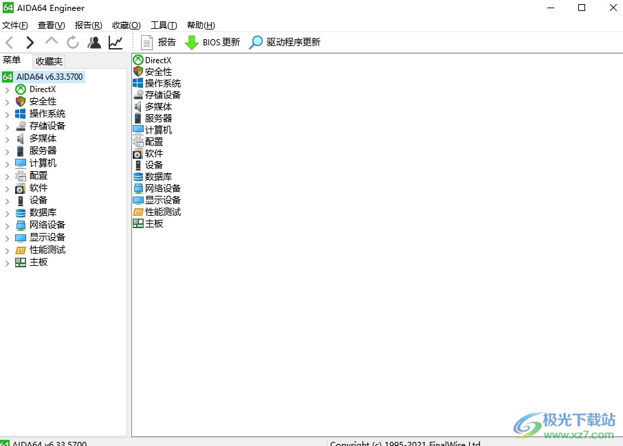Click display device icon in right pane

click(x=138, y=200)
